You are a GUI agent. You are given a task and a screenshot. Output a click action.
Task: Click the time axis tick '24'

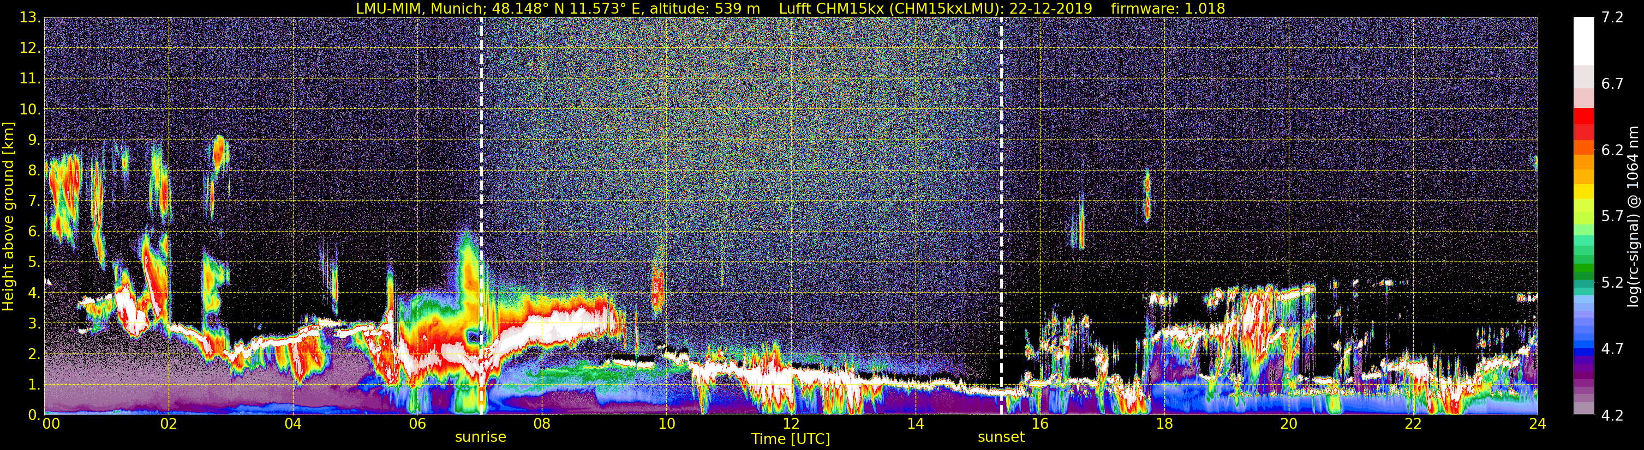tap(1538, 424)
